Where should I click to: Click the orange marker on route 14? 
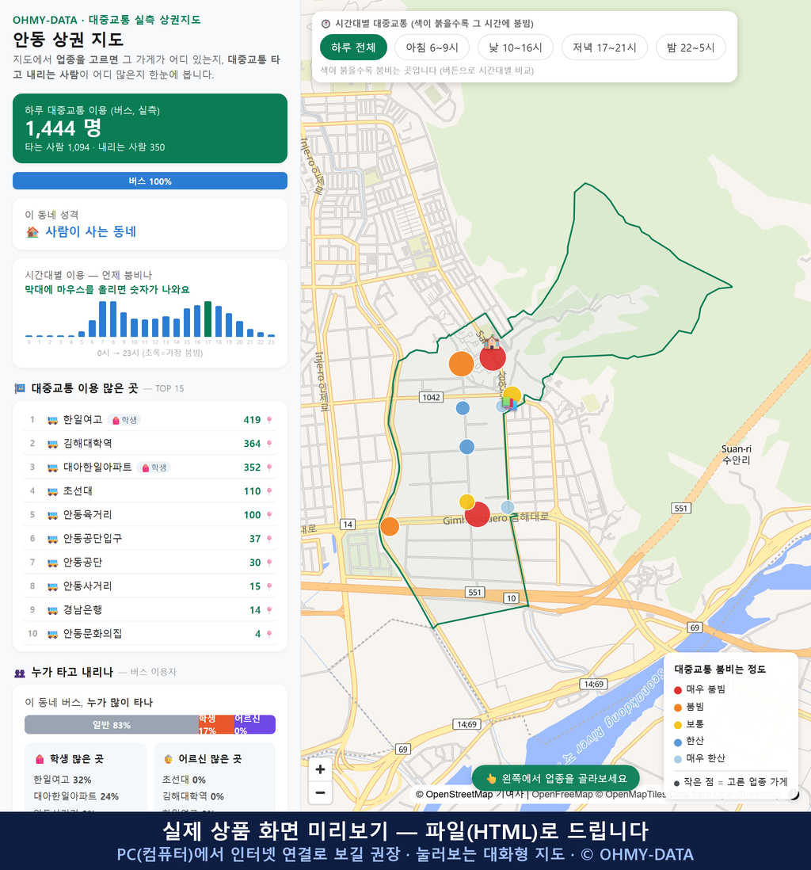tap(390, 526)
